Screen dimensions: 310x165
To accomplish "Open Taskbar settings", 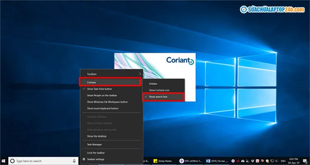I will pyautogui.click(x=111, y=159).
